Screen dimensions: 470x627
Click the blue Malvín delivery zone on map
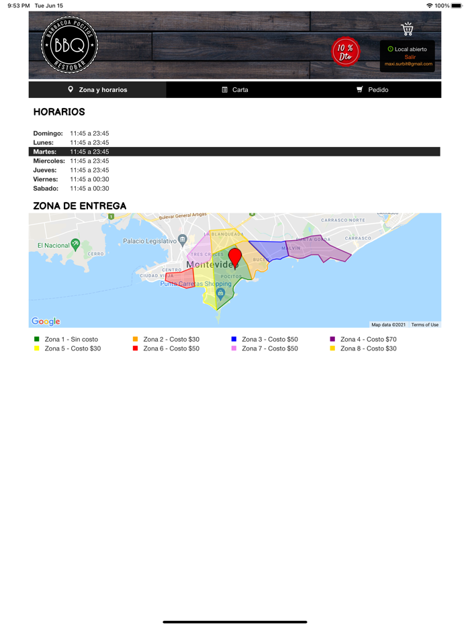[x=272, y=250]
